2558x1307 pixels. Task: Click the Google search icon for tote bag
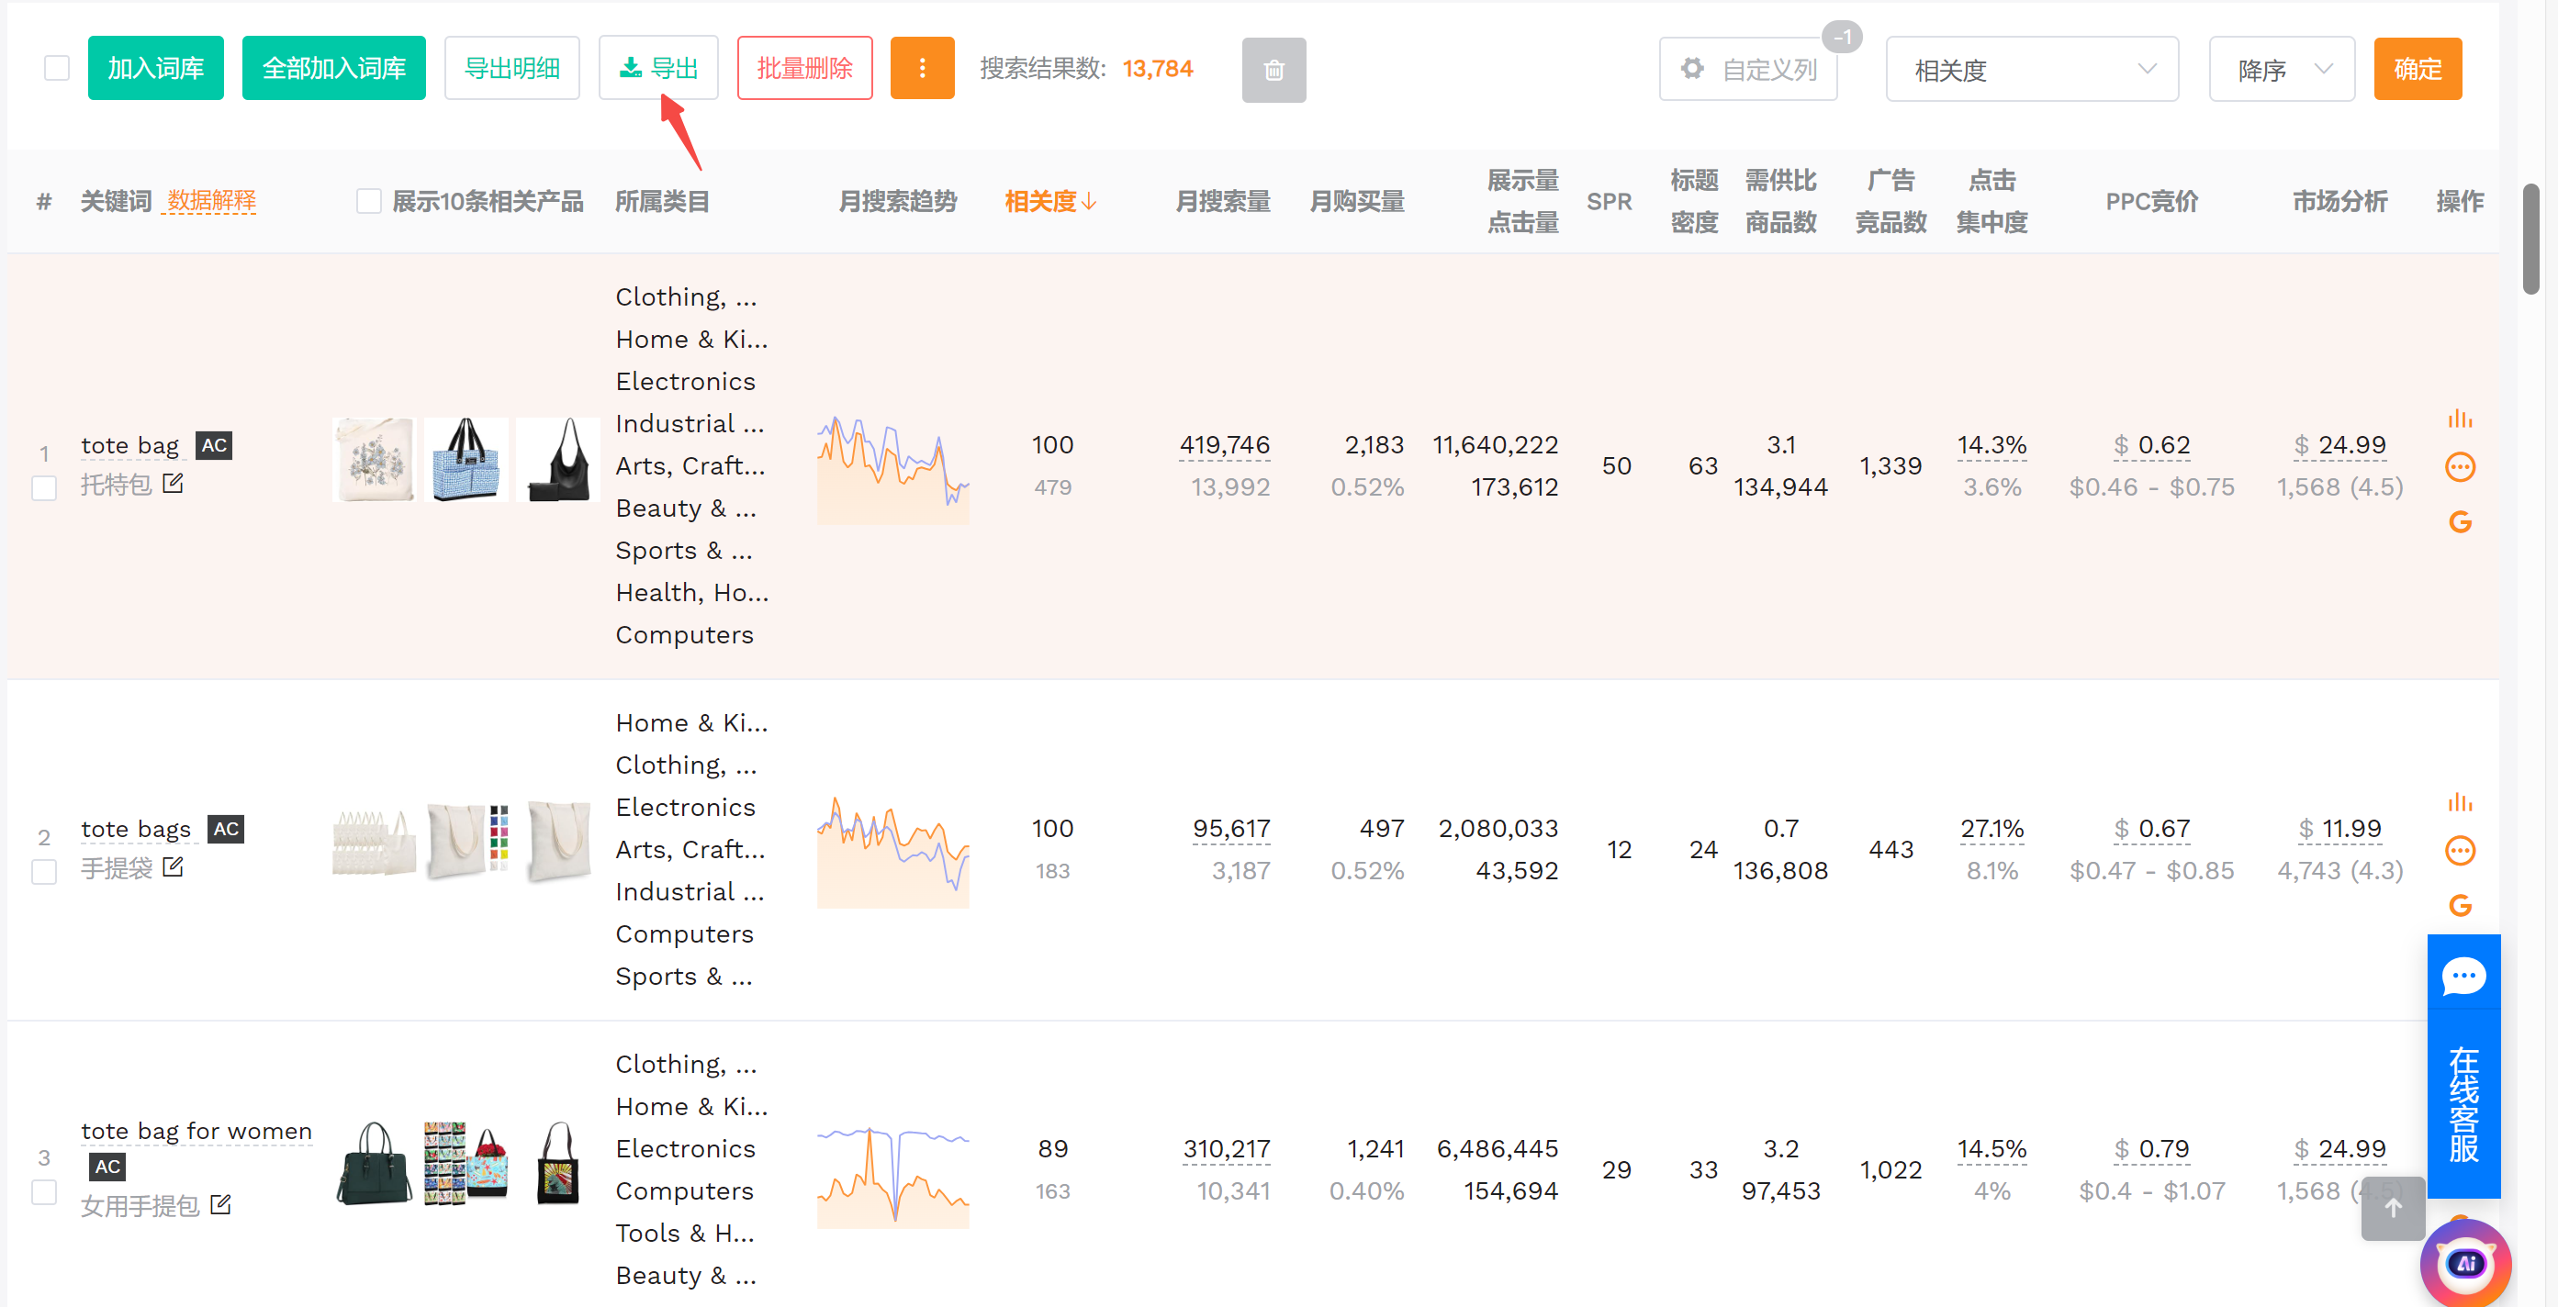click(x=2460, y=522)
